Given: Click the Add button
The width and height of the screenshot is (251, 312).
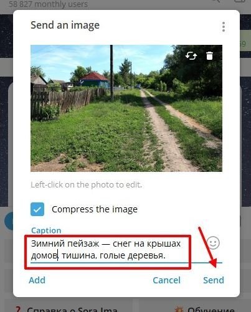Looking at the screenshot, I should point(37,280).
